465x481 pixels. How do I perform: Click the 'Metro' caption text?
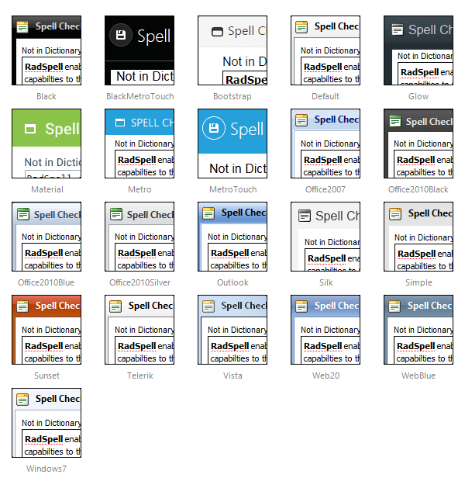139,189
